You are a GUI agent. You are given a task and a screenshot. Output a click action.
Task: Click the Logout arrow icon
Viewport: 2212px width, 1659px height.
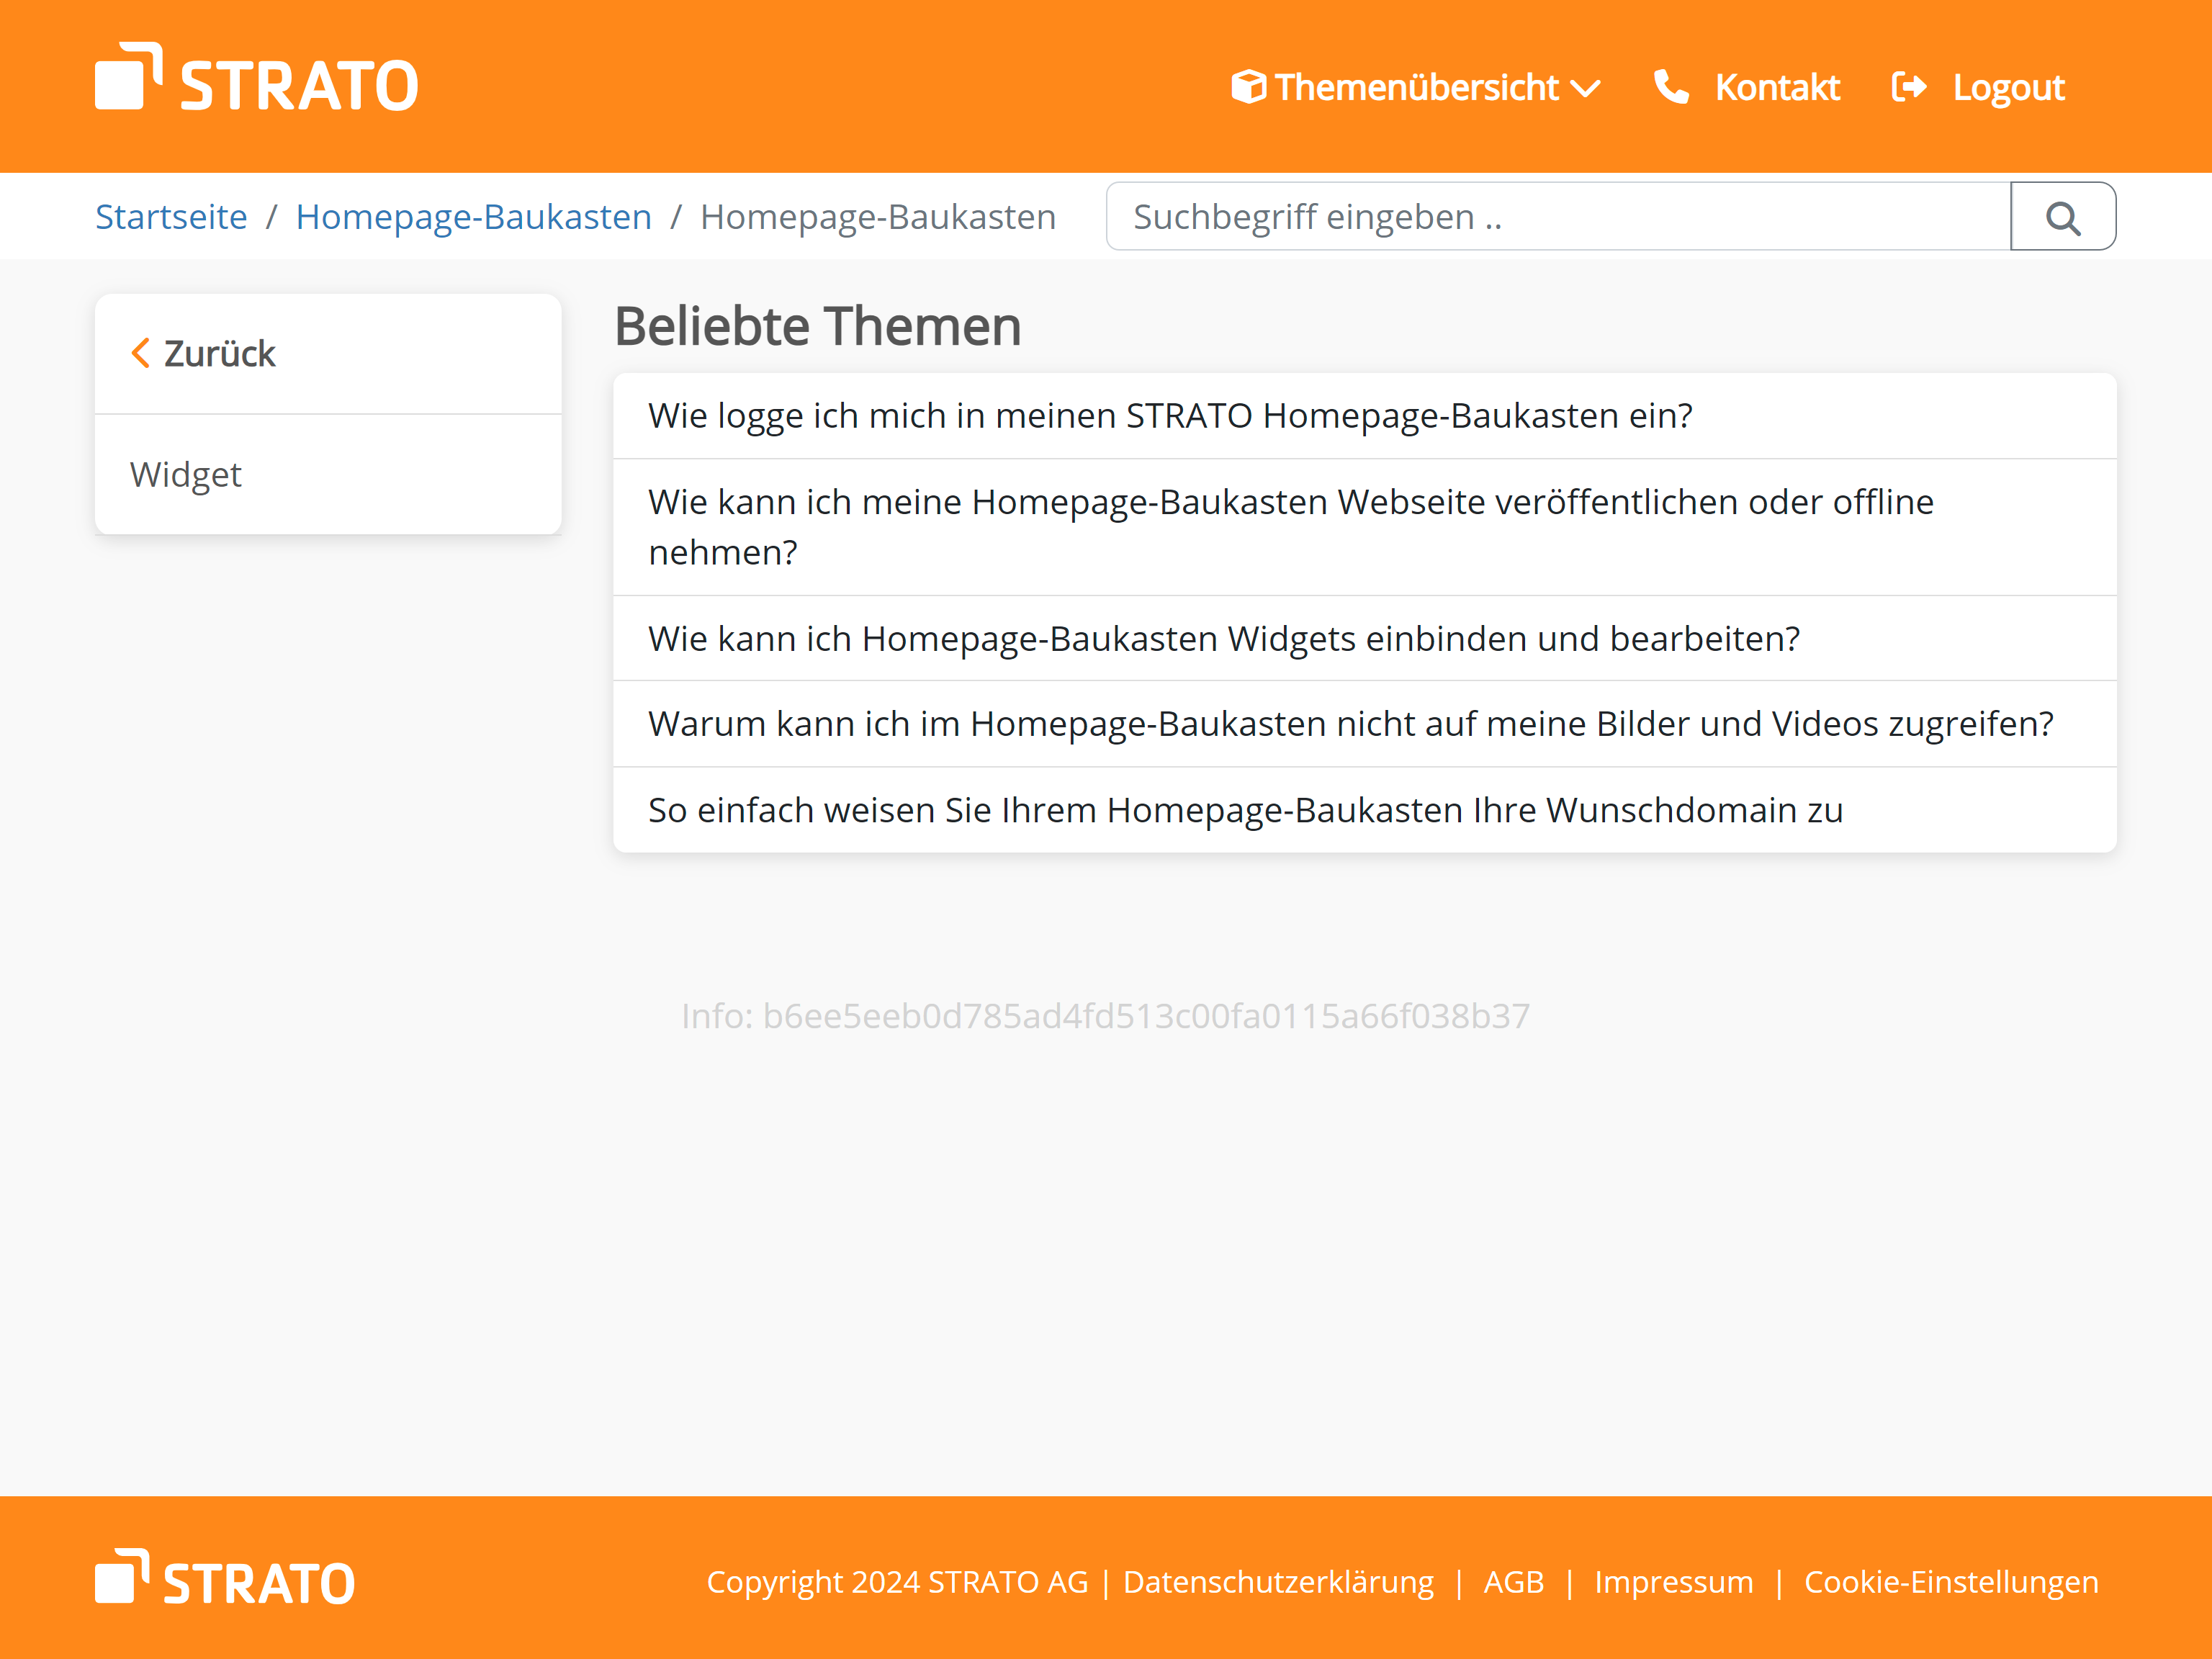click(x=1909, y=87)
